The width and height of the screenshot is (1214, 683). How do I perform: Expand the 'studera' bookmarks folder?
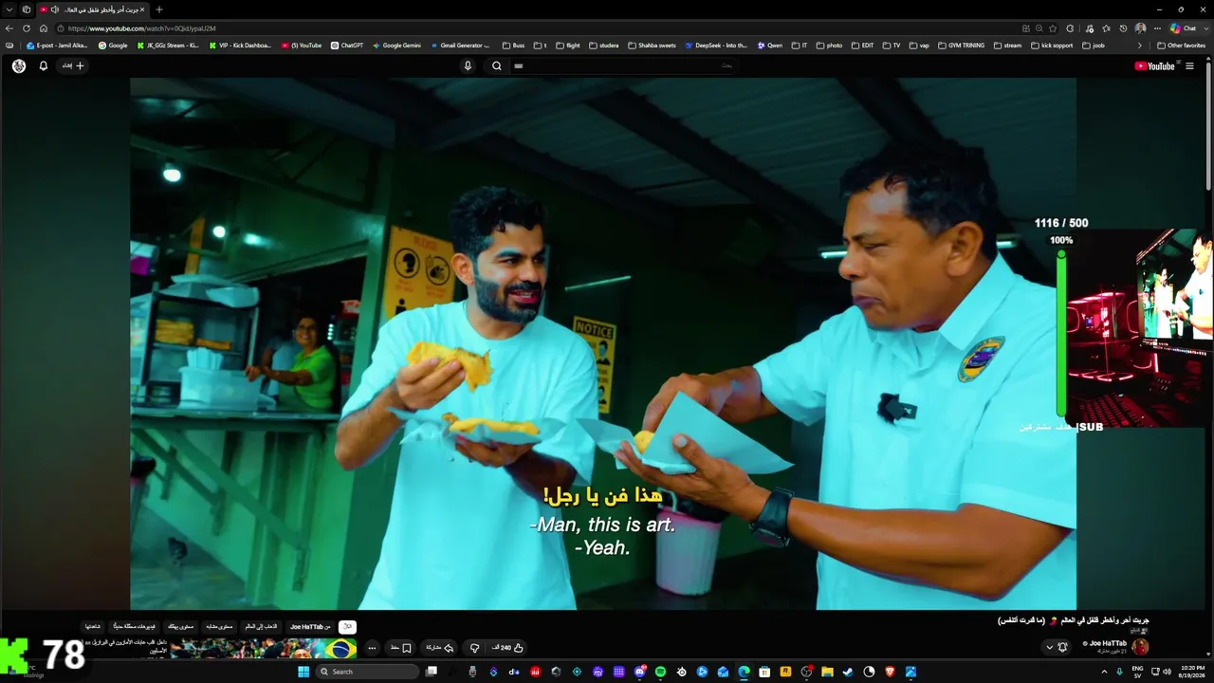603,46
